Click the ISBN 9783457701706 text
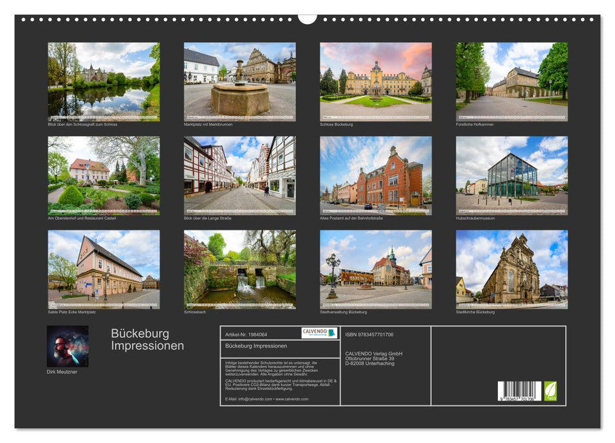Image resolution: width=615 pixels, height=443 pixels. [x=369, y=334]
